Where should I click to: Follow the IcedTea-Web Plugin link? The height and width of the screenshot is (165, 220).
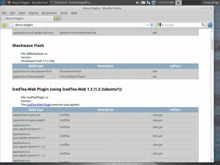tap(39, 105)
